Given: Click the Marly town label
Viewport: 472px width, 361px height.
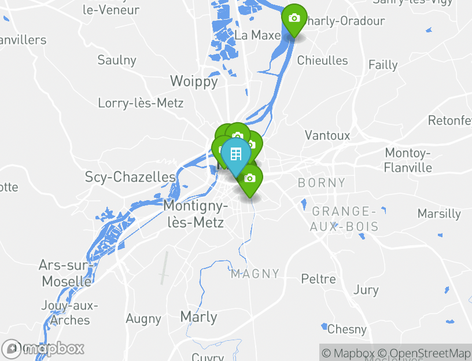Looking at the screenshot, I should pyautogui.click(x=198, y=317).
